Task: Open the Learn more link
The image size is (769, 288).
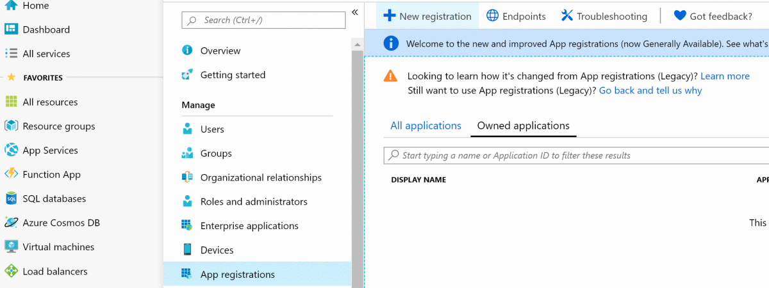Action: click(725, 76)
